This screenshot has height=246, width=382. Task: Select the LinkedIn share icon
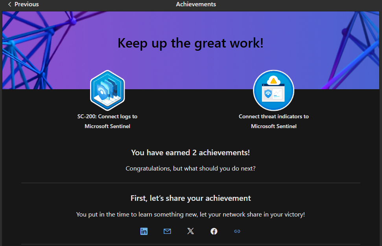(144, 231)
